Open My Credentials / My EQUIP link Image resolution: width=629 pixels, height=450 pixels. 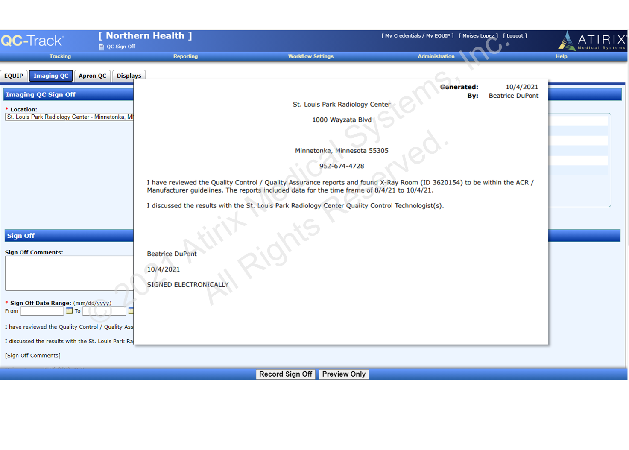click(x=417, y=36)
